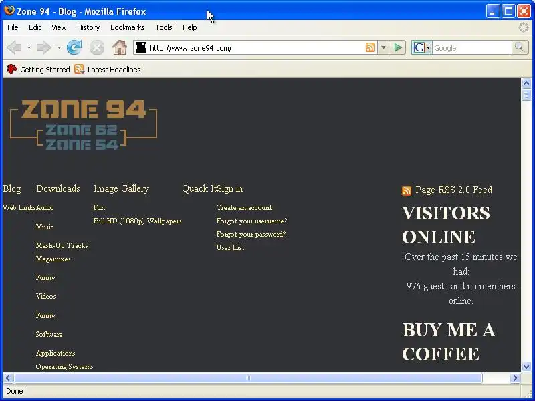Go to the Home page icon
This screenshot has height=401, width=535.
[x=120, y=47]
